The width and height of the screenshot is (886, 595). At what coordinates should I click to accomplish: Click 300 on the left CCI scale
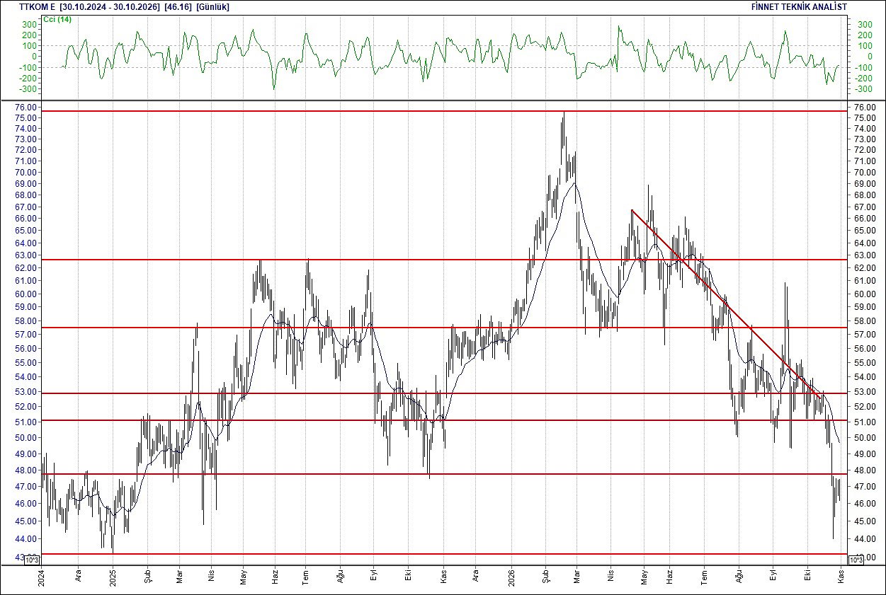coord(29,24)
